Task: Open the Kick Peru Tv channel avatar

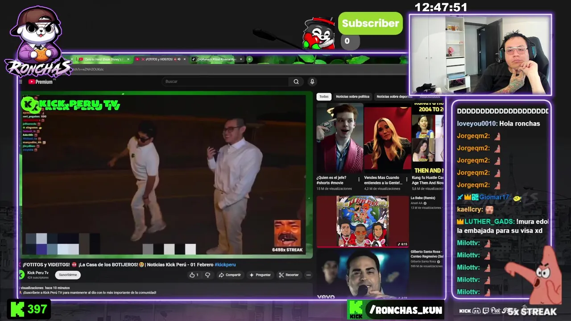Action: click(21, 275)
